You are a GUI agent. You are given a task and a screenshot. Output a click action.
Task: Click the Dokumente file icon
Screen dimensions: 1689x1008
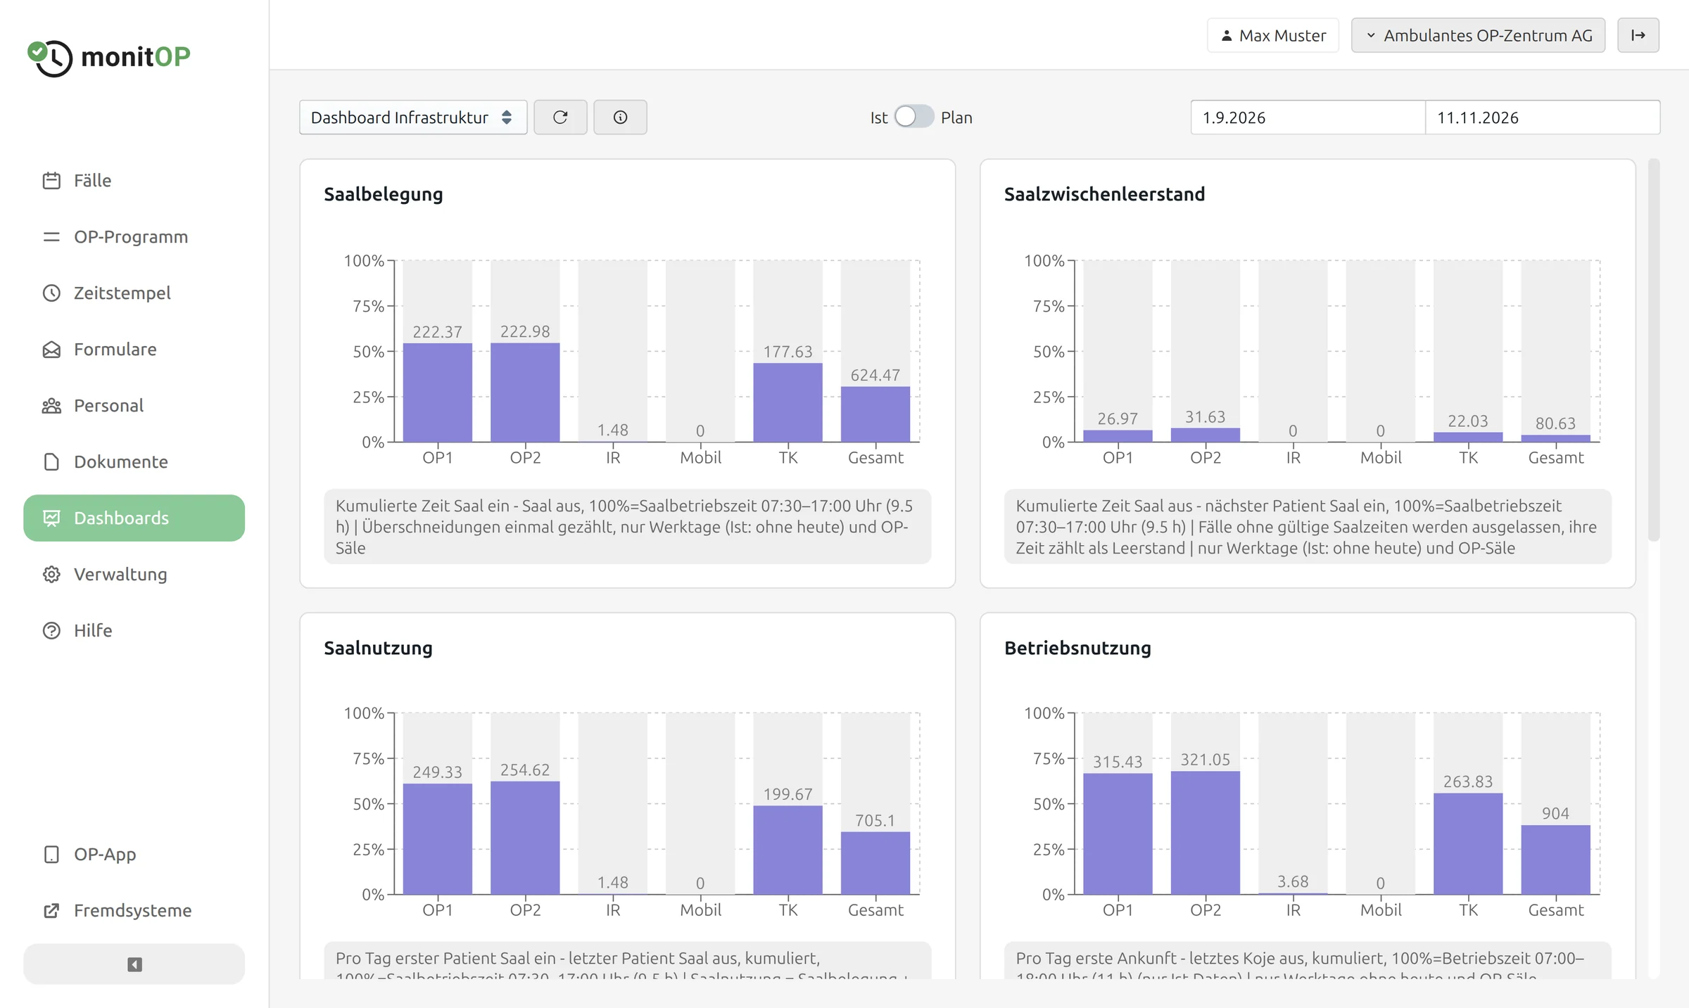51,462
